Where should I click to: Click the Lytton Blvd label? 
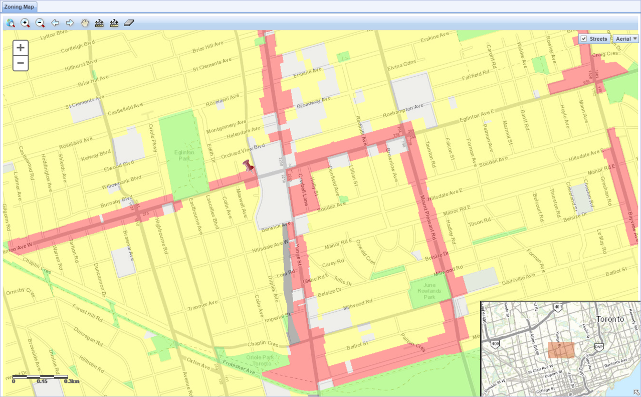tap(54, 35)
